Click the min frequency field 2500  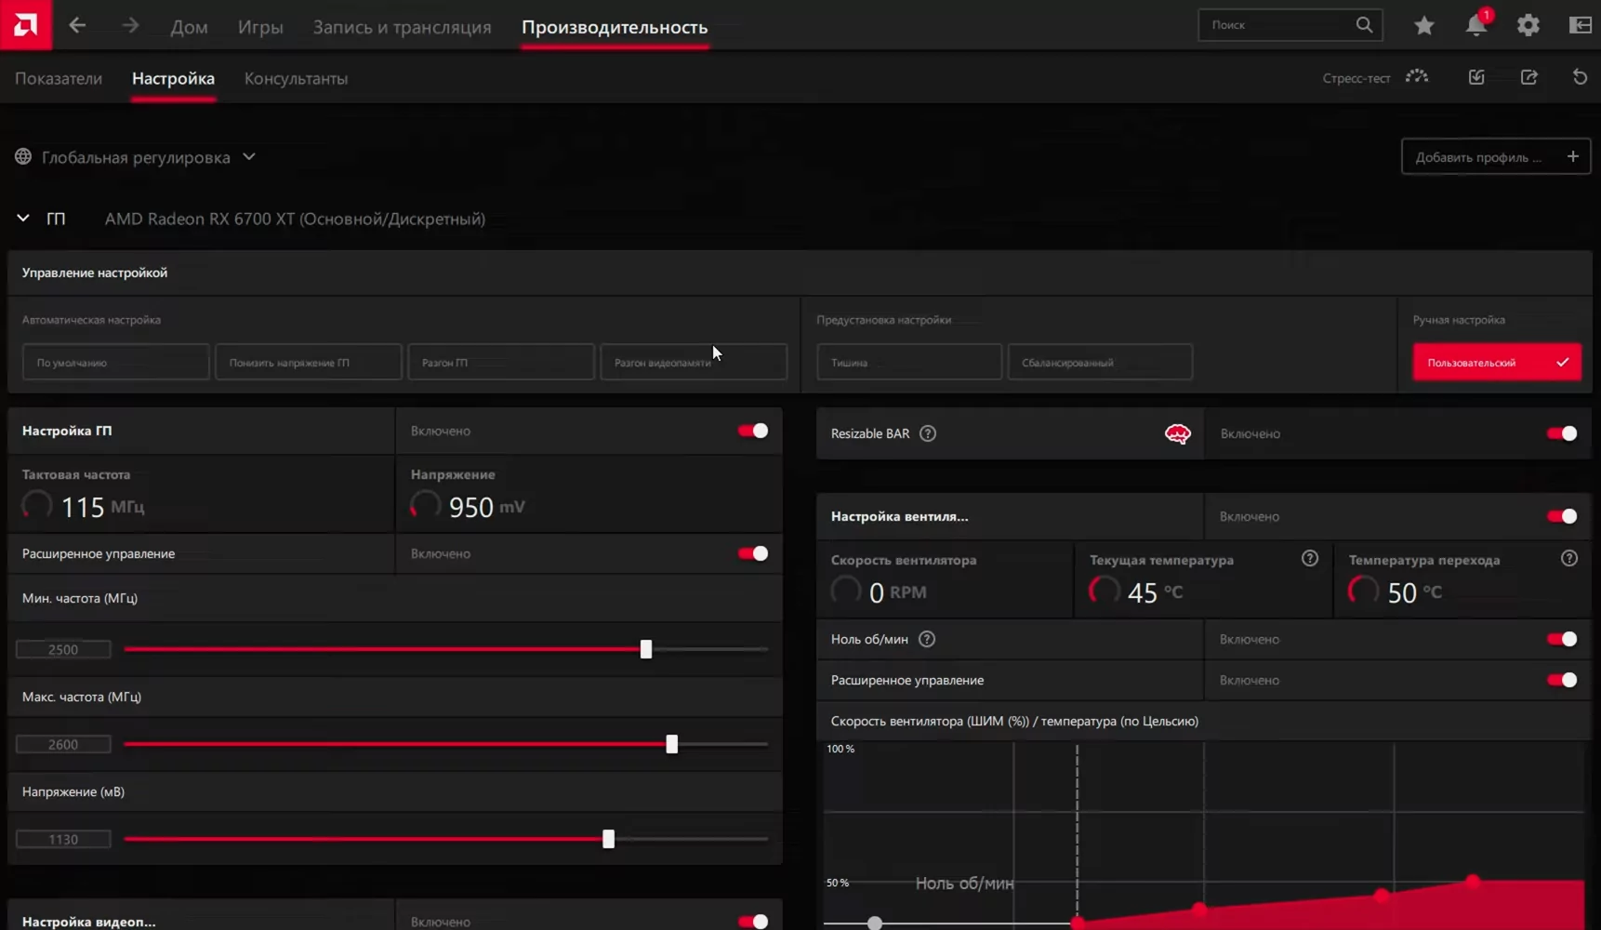point(63,649)
